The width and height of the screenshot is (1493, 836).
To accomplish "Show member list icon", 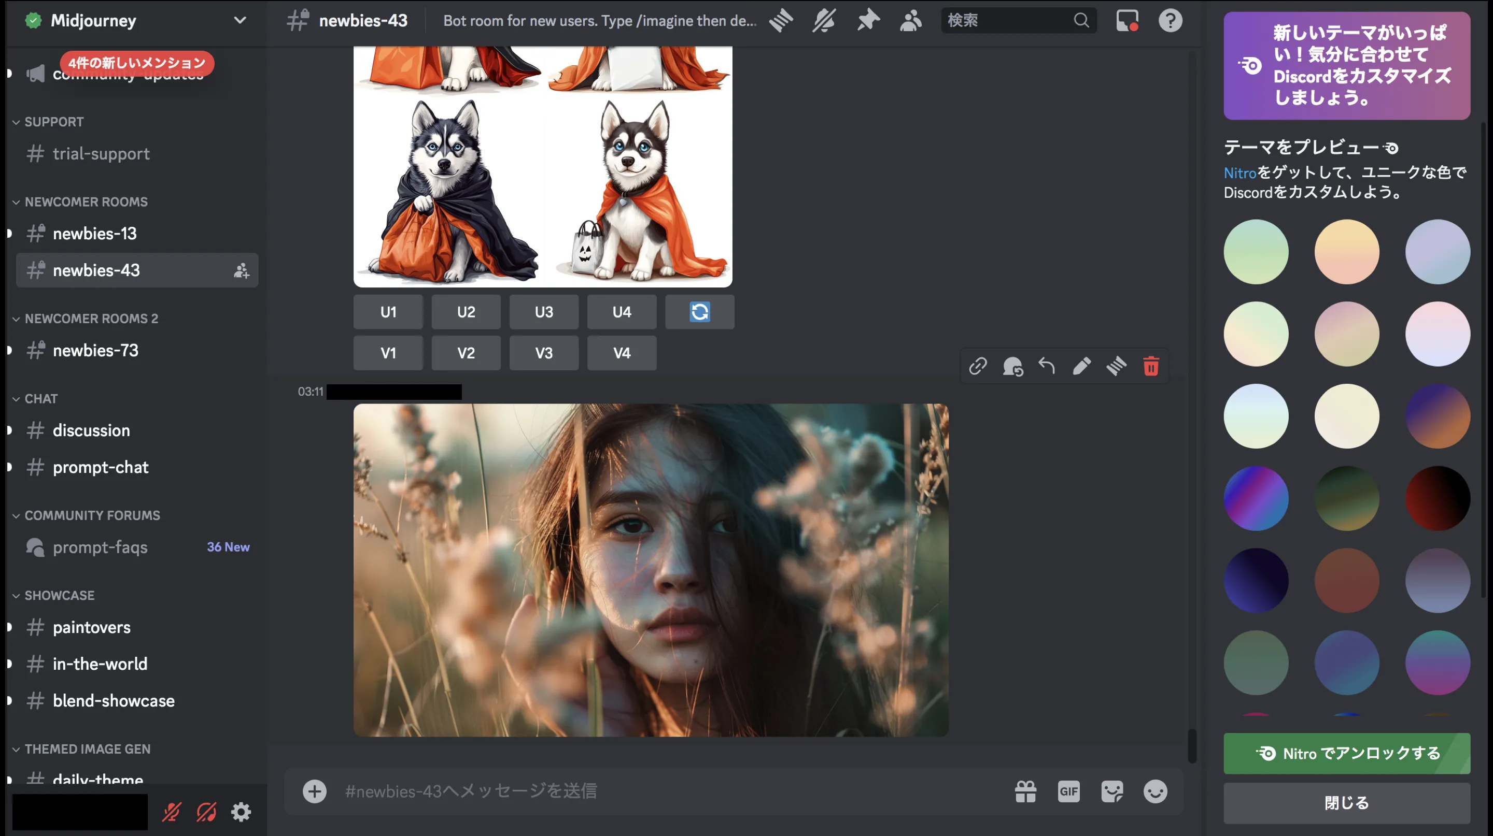I will [x=910, y=21].
